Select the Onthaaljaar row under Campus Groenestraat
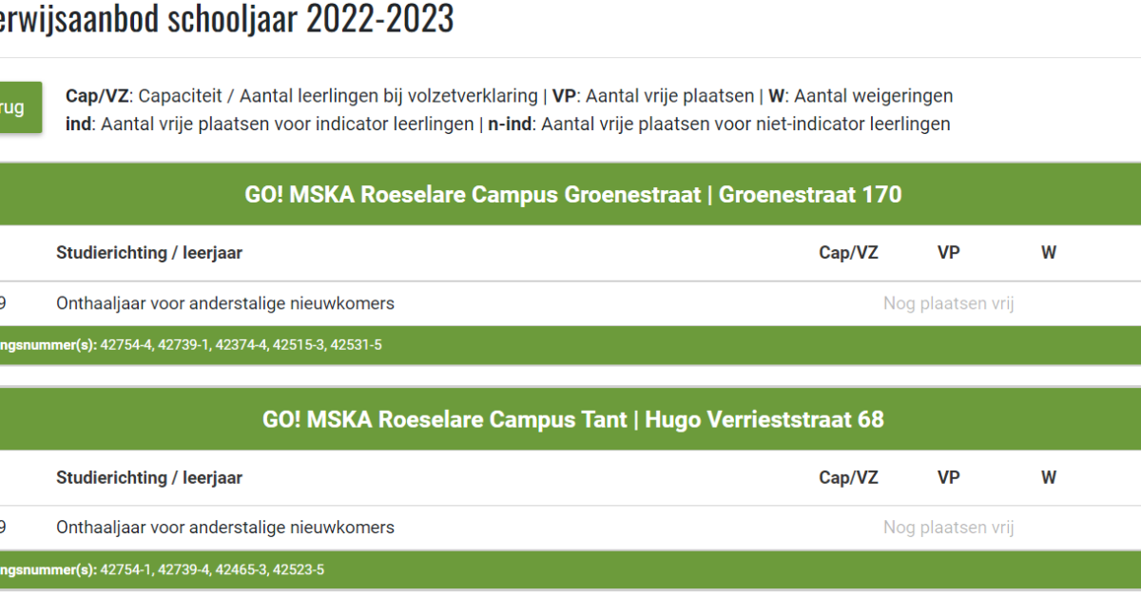Screen dimensions: 1141x597 (x=225, y=304)
